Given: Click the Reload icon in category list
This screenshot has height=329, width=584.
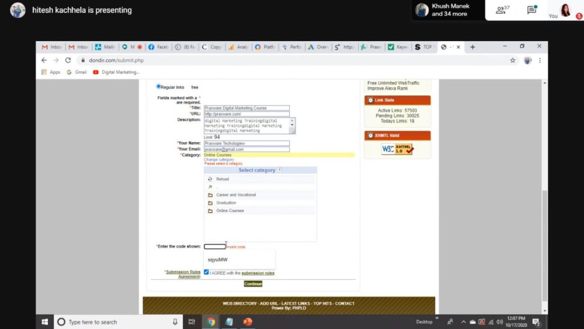Looking at the screenshot, I should click(210, 179).
